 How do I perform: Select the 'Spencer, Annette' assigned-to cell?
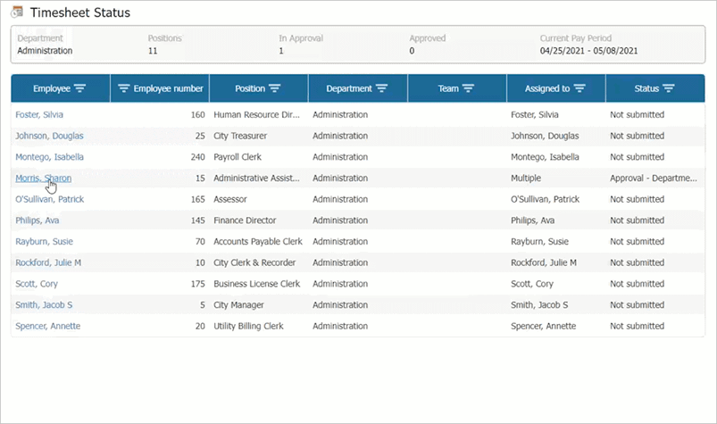pos(543,326)
